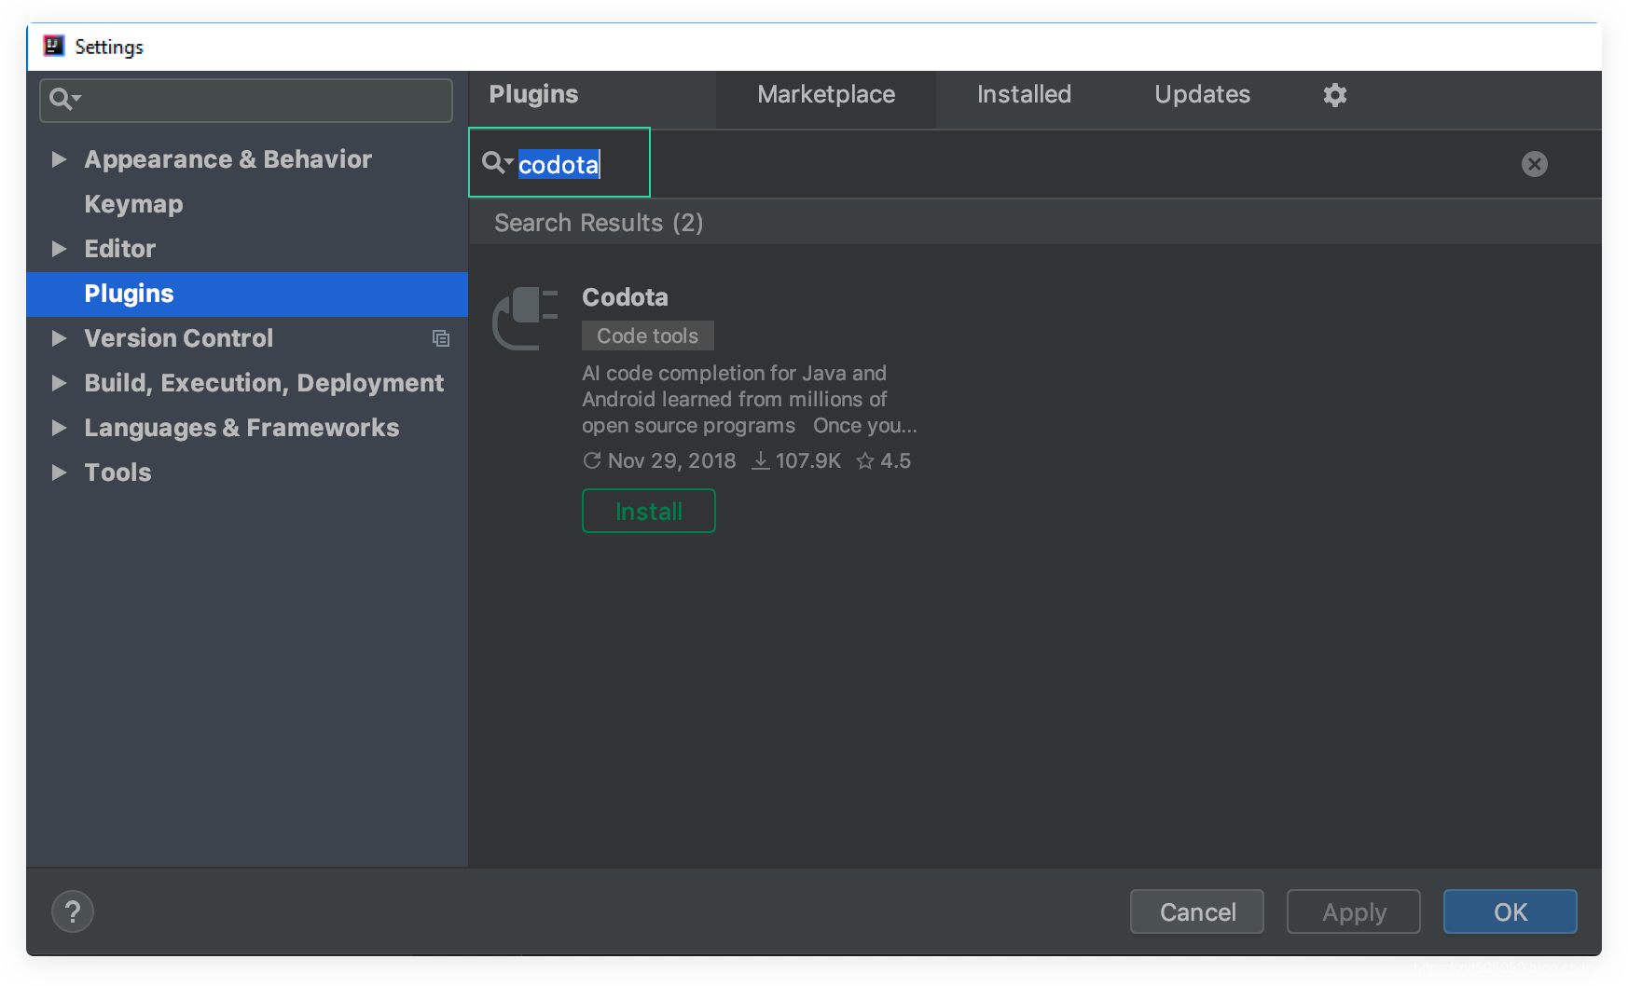
Task: Open the plugin search history magnifier dropdown
Action: click(497, 163)
